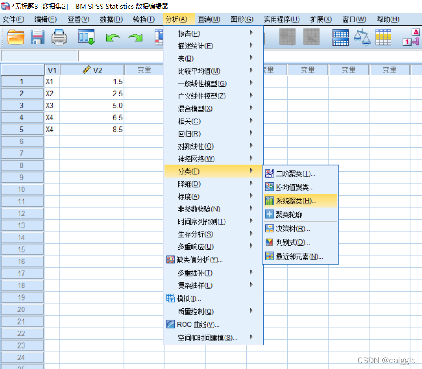This screenshot has width=422, height=369.
Task: Expand the 空间和时间建模(S) submenu
Action: tap(213, 338)
